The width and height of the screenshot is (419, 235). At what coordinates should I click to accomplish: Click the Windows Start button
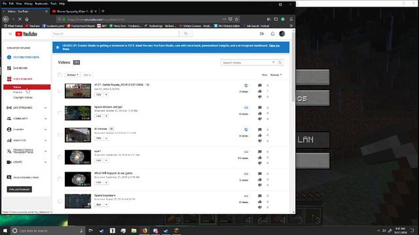5,230
